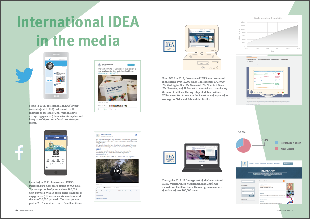The width and height of the screenshot is (310, 219).
Task: Click the Comment button under the Facebook video
Action: point(107,188)
